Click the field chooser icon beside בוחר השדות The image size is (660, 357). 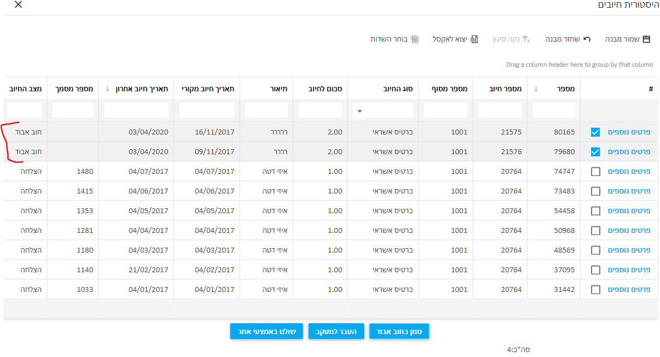click(x=415, y=39)
